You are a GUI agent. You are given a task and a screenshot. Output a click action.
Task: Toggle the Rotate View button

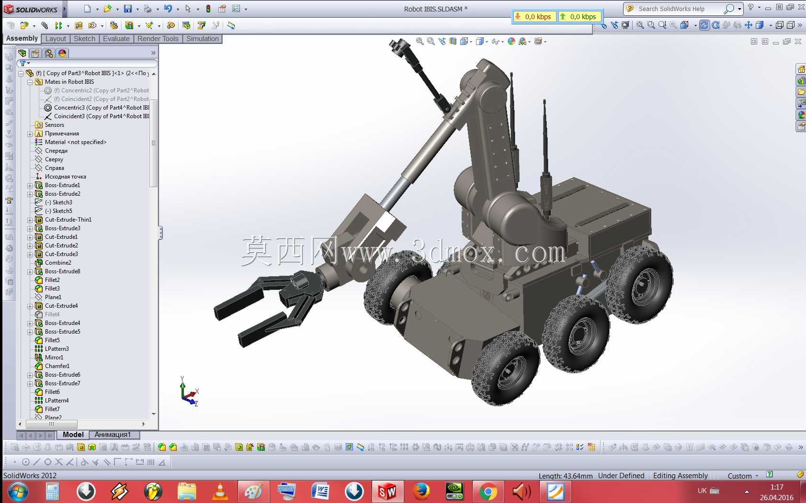tap(704, 25)
